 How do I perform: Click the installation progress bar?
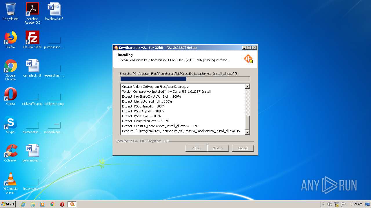(185, 79)
